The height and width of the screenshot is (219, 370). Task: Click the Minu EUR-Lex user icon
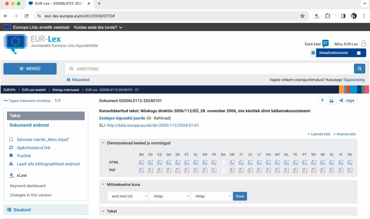point(363,44)
